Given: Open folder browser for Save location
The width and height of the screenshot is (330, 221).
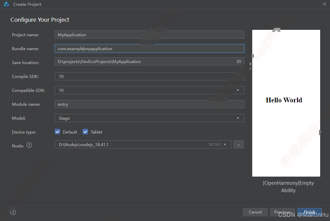Looking at the screenshot, I should [x=239, y=61].
